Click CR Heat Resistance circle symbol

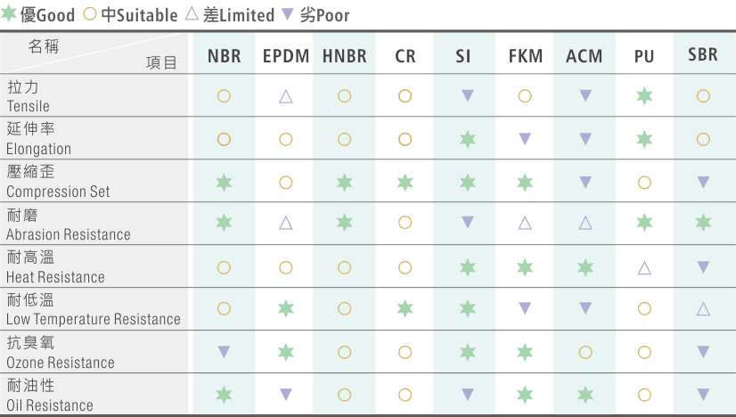tap(405, 267)
